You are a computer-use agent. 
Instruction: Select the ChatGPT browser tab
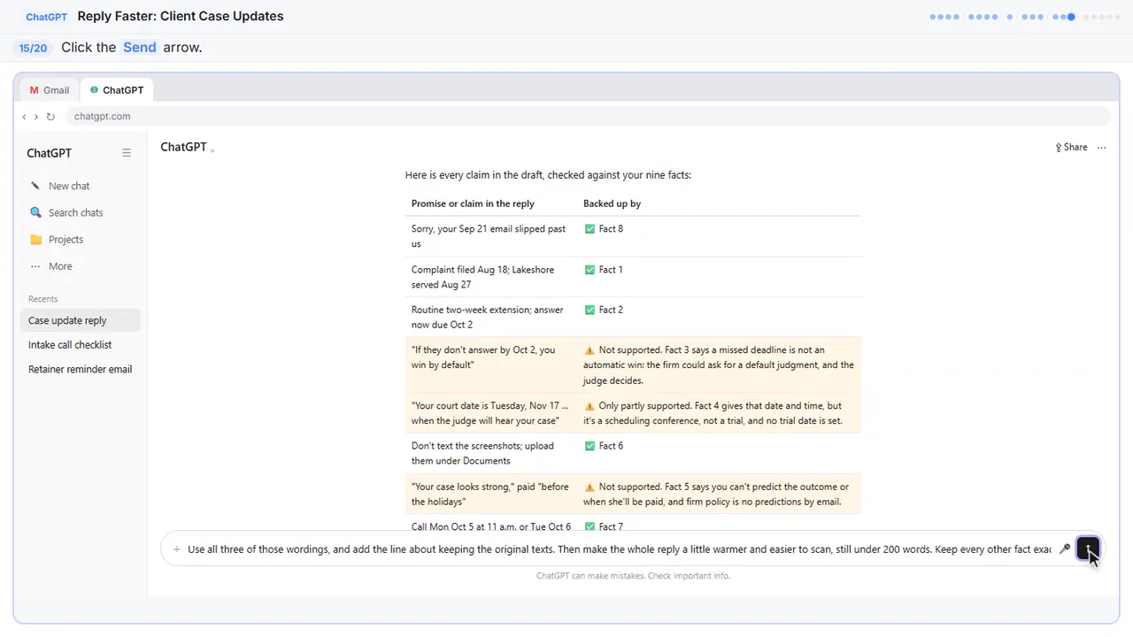click(x=117, y=90)
